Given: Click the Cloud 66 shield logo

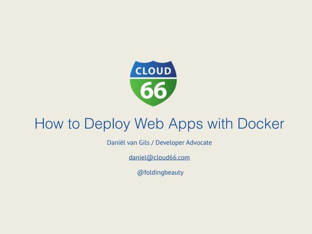Looking at the screenshot, I should tap(153, 84).
